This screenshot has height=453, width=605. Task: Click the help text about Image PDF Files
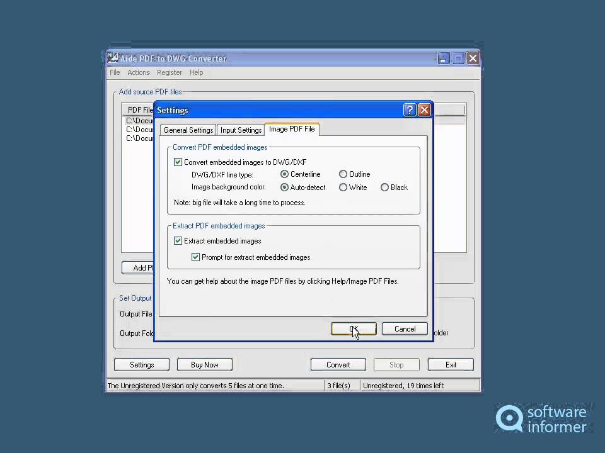pyautogui.click(x=282, y=281)
